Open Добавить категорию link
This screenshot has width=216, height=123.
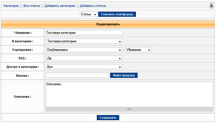pos(60,6)
